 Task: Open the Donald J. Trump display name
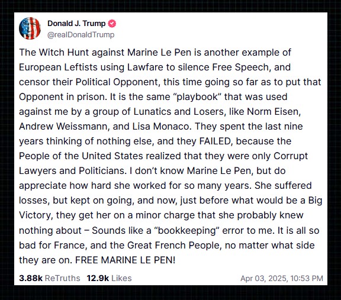[x=76, y=24]
